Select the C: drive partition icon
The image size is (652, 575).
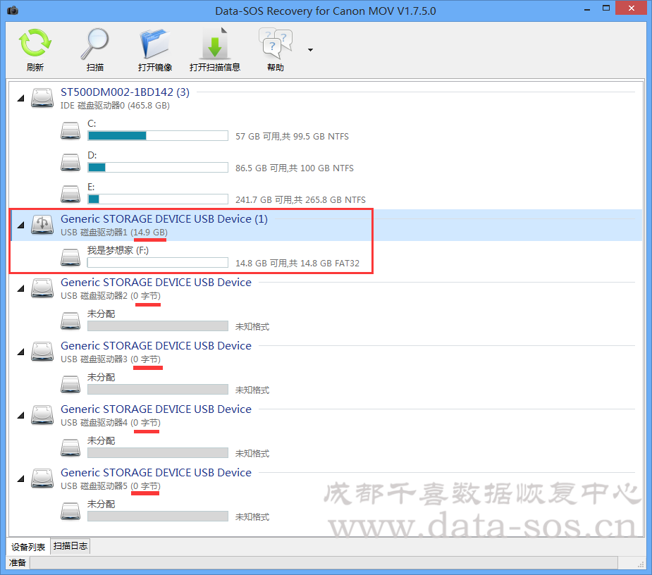[70, 130]
